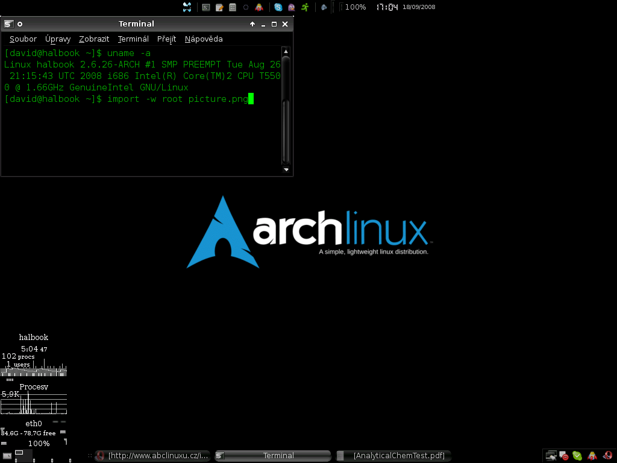
Task: Switch to the Terminal taskbar button
Action: pos(272,456)
